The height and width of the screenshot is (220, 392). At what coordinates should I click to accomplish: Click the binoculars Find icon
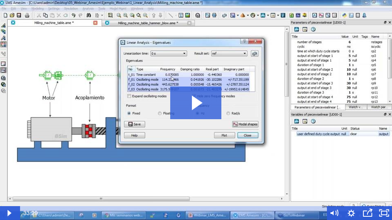(x=88, y=15)
